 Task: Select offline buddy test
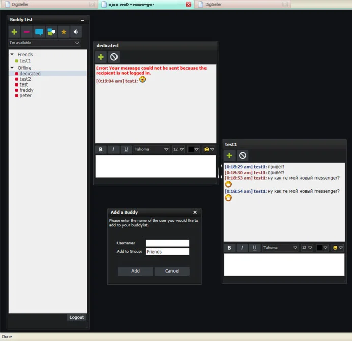(x=24, y=84)
